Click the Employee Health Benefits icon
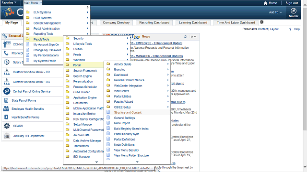The height and width of the screenshot is (172, 307). (6, 108)
